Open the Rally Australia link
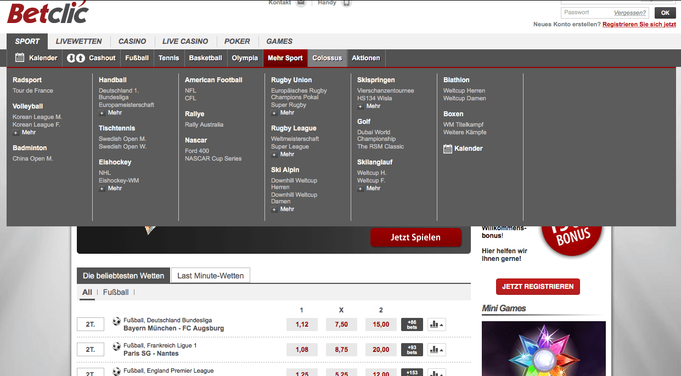 pos(204,125)
